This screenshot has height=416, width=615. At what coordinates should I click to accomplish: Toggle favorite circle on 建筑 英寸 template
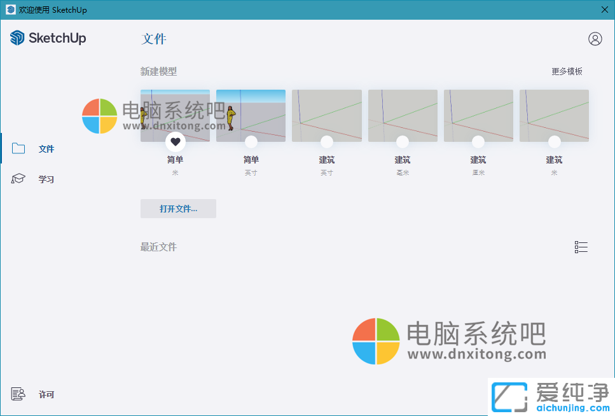point(327,142)
